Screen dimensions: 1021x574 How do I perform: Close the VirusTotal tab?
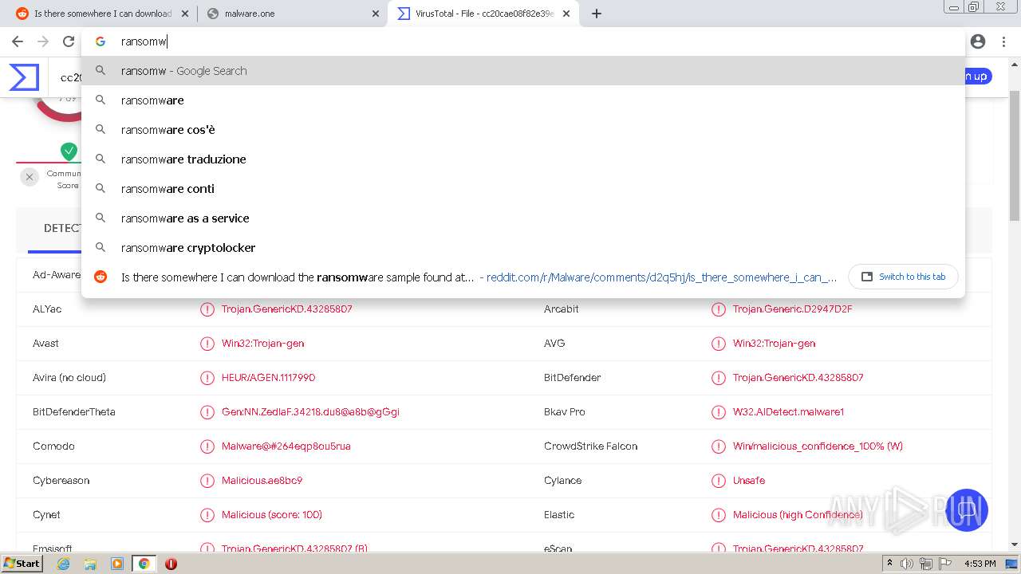click(x=566, y=14)
